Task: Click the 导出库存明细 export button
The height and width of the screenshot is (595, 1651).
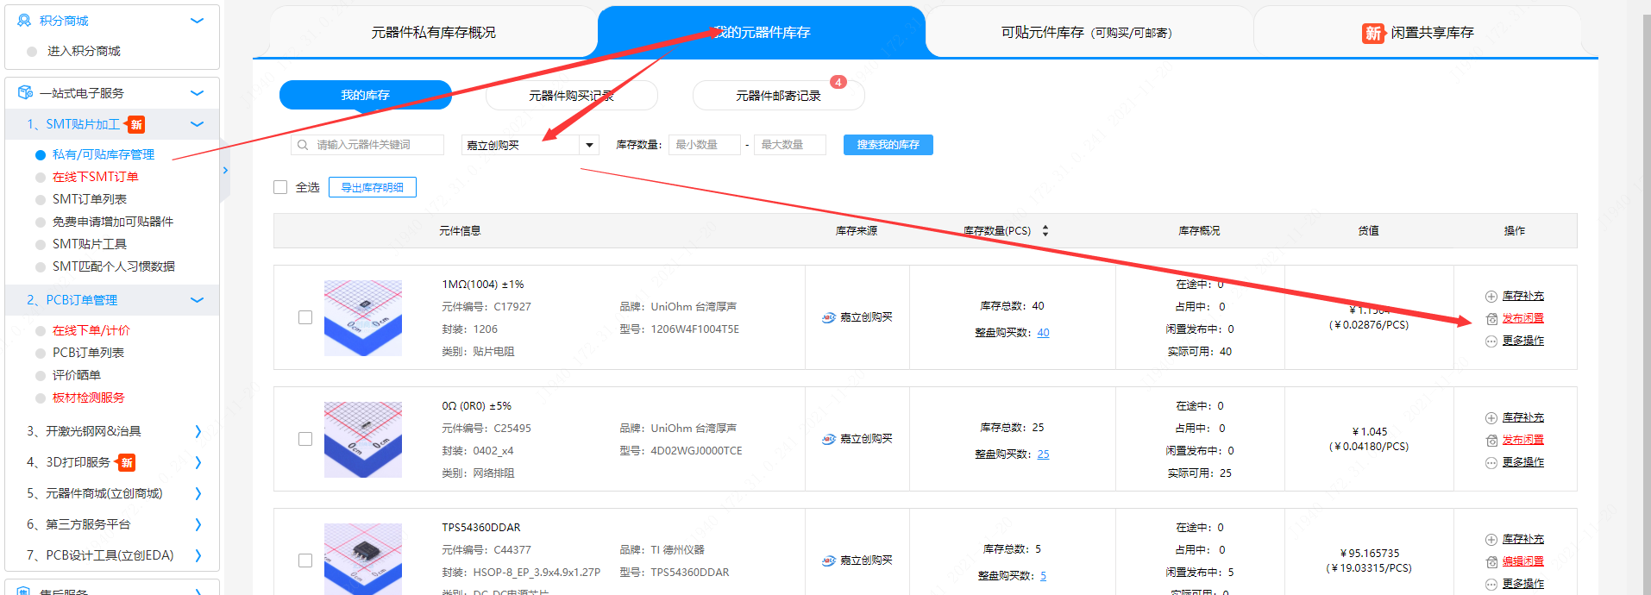Action: (x=372, y=187)
